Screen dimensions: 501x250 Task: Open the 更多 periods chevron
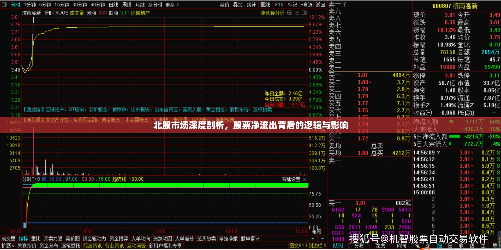177,5
